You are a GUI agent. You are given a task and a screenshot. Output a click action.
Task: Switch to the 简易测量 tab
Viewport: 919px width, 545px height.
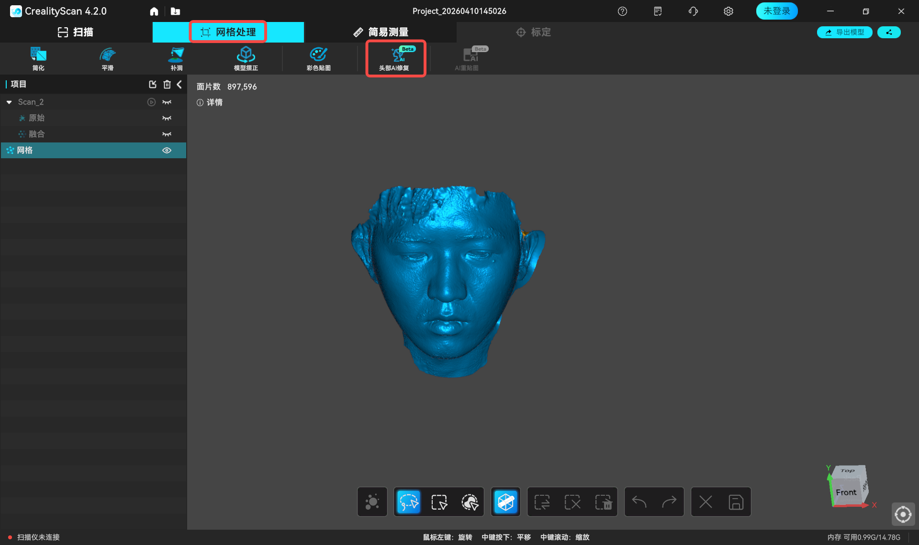(381, 32)
